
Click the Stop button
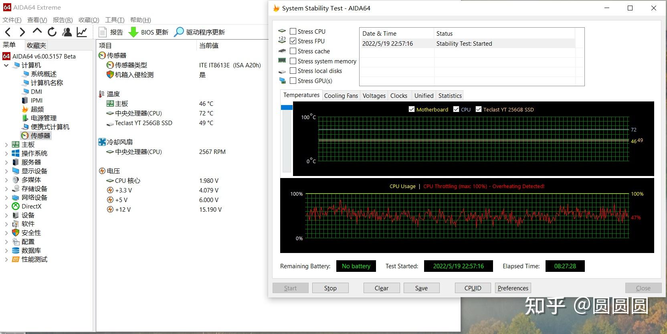pos(330,288)
